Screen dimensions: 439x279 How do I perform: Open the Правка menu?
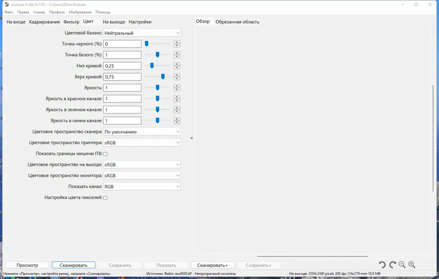pos(23,12)
